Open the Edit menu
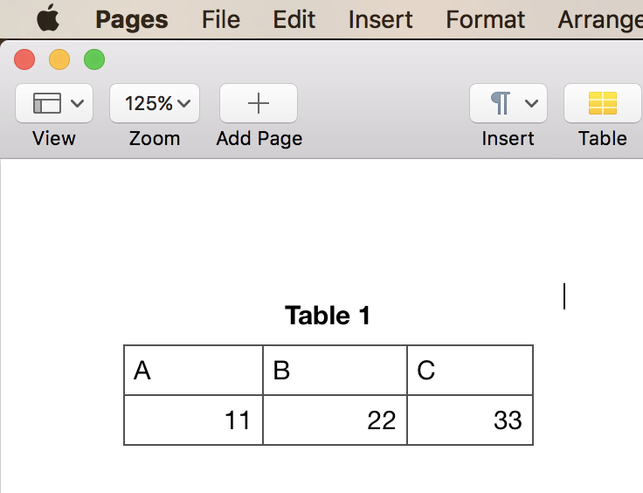643x493 pixels. pos(294,19)
